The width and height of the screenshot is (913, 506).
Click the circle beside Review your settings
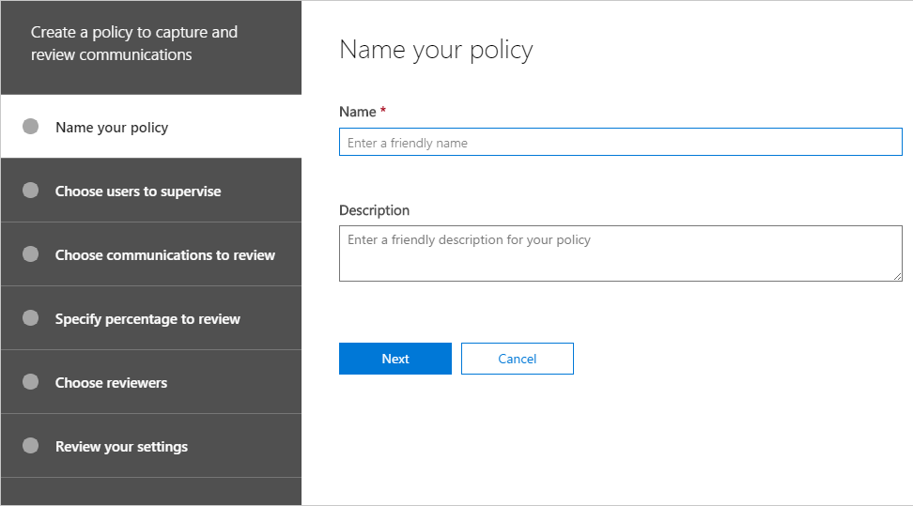tap(30, 445)
